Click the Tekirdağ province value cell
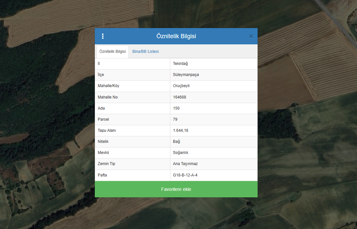The height and width of the screenshot is (229, 357). click(x=180, y=64)
